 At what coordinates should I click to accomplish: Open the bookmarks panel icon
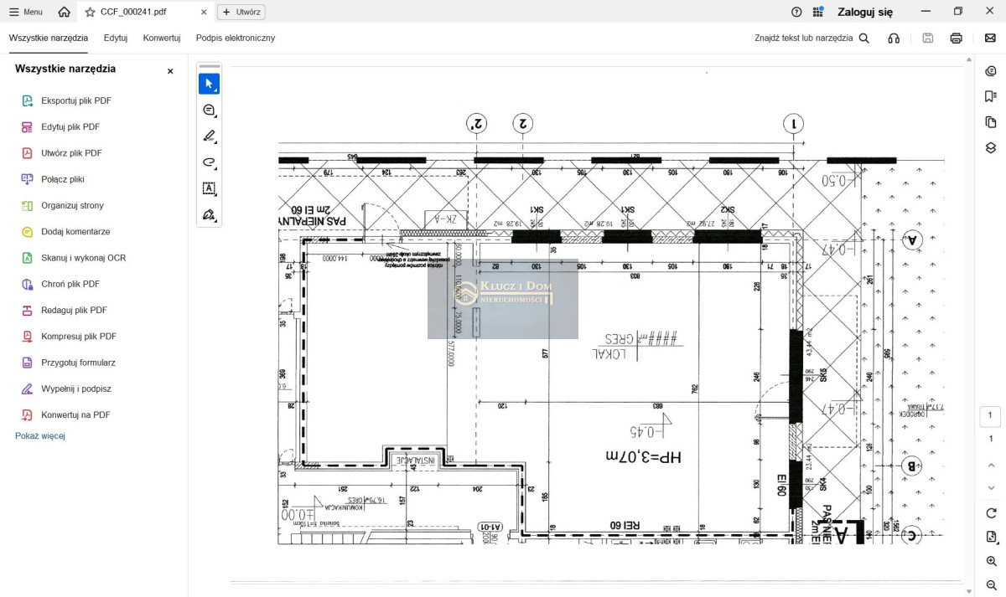(990, 96)
